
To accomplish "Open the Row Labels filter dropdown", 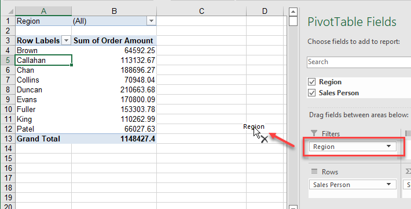I will point(67,40).
